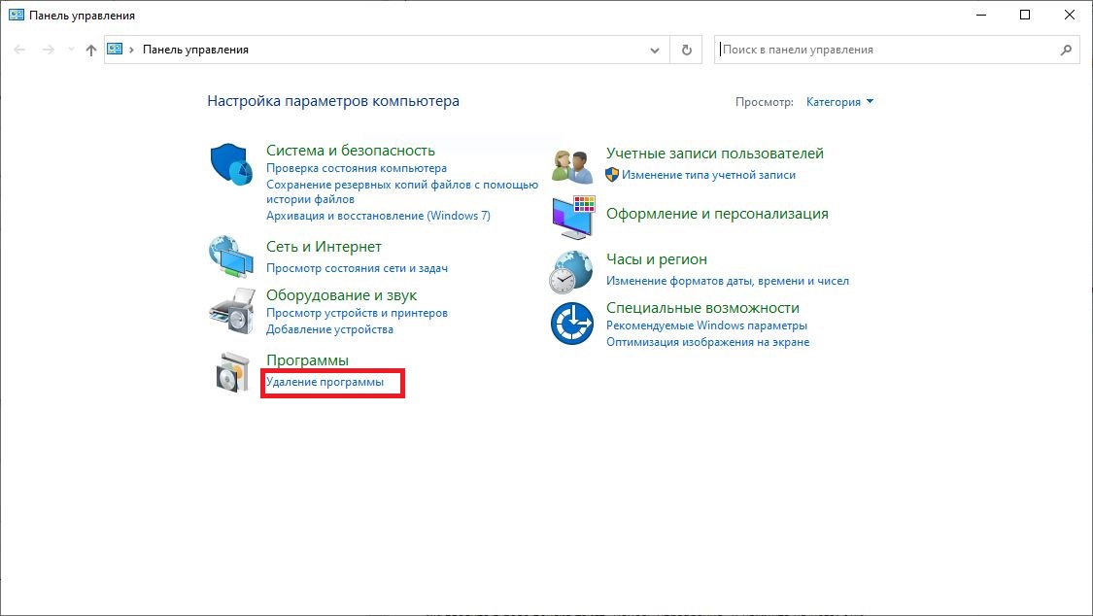Open Проверка состояния компьютера link
The image size is (1093, 616).
coord(357,168)
